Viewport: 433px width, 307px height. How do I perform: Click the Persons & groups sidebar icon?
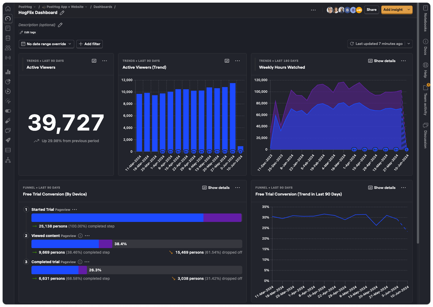click(8, 48)
